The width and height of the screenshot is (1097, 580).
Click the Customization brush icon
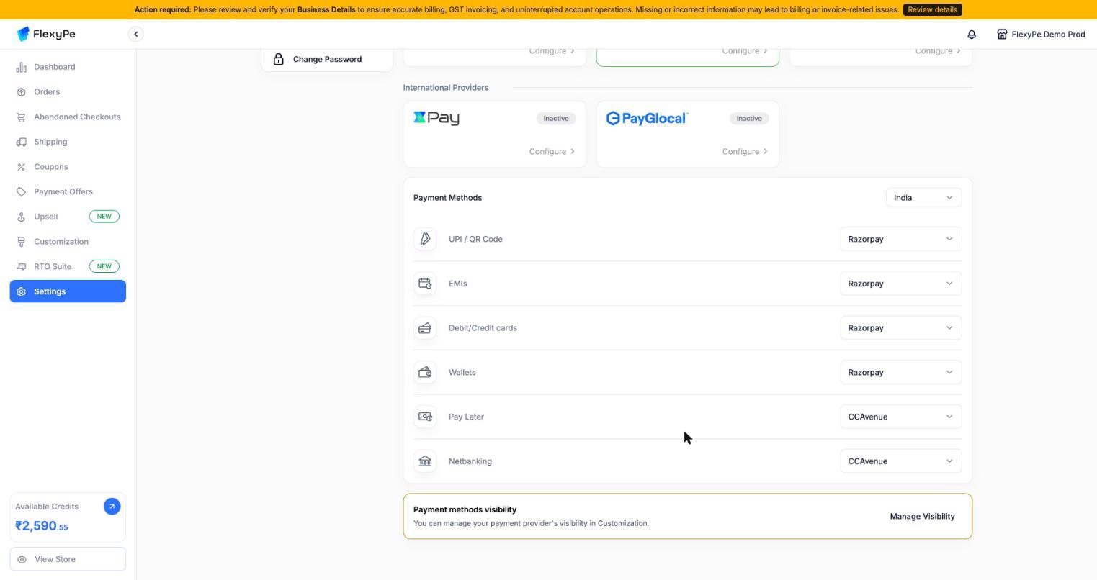coord(22,242)
